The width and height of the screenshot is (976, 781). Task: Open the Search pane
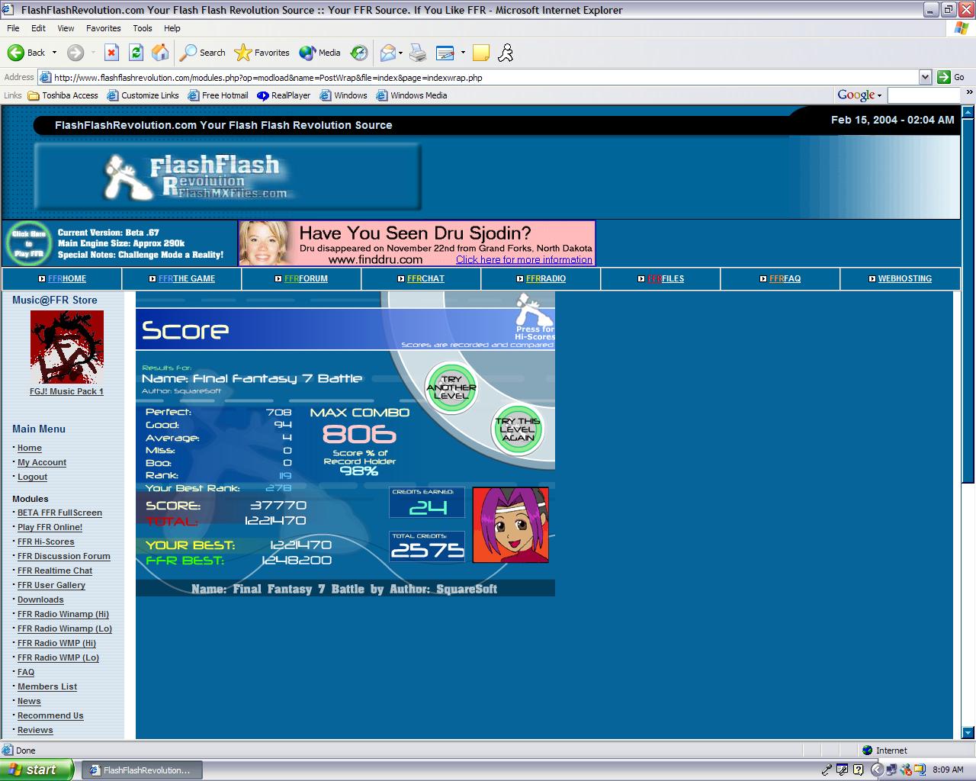[203, 53]
